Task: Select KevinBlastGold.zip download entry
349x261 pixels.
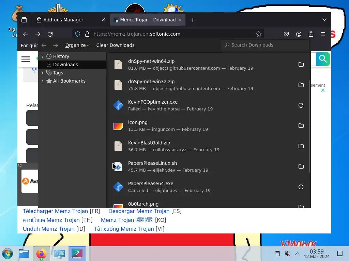Action: pyautogui.click(x=209, y=146)
